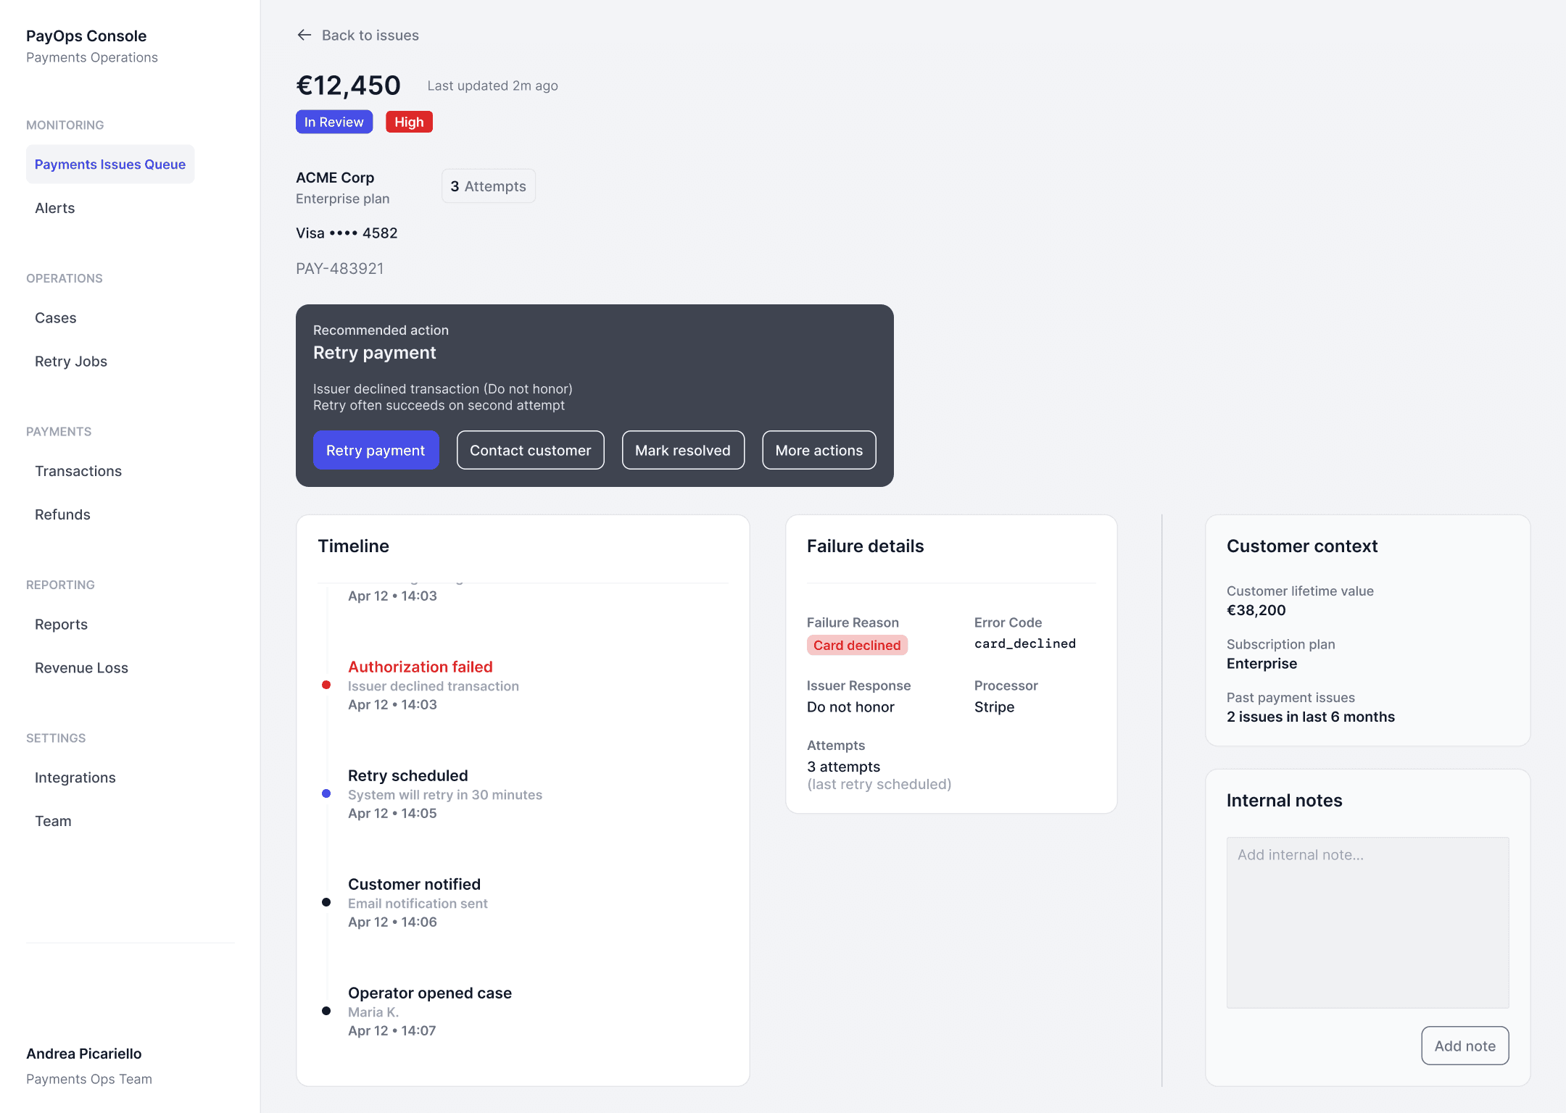Click the blue Retry scheduled timeline dot
The image size is (1566, 1113).
(326, 793)
